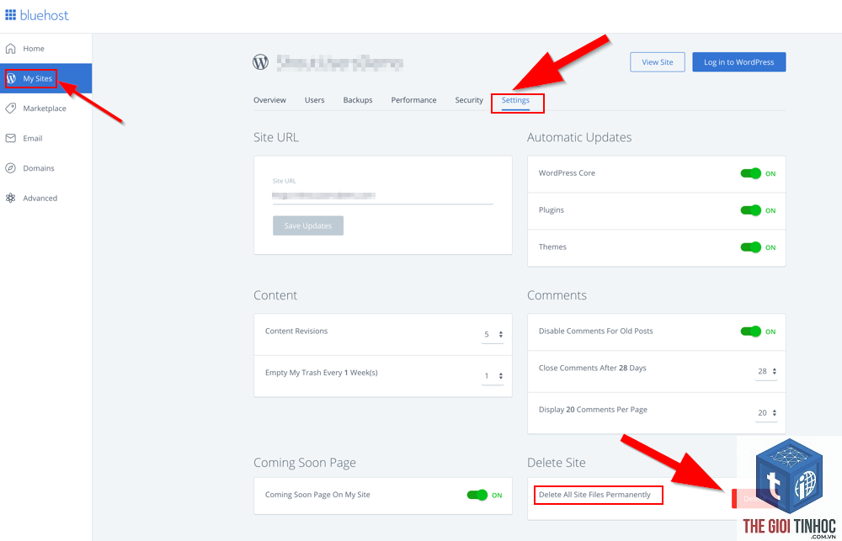This screenshot has width=842, height=541.
Task: Click the Advanced atom icon
Action: 10,198
